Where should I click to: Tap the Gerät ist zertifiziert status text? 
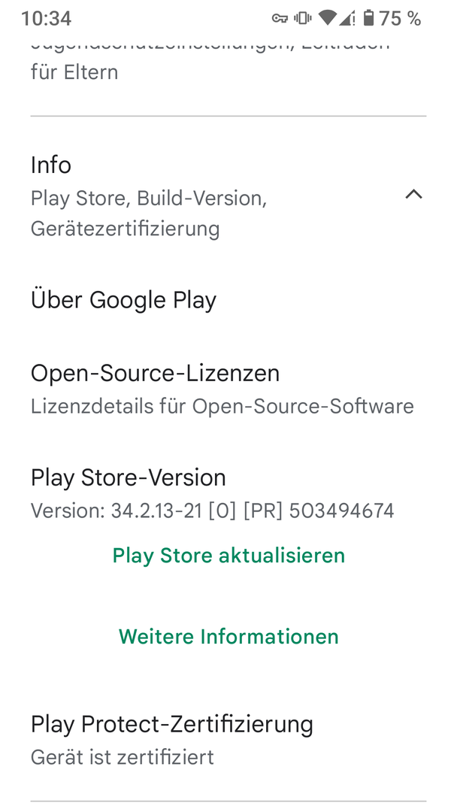point(122,757)
